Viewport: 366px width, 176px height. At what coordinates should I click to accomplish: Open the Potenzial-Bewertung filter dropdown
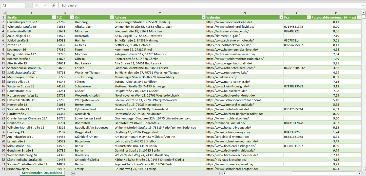coord(359,17)
